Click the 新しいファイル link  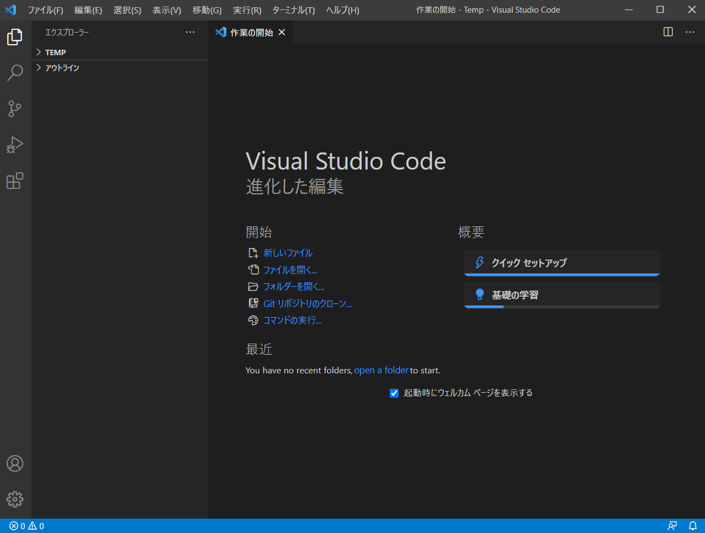pos(288,253)
